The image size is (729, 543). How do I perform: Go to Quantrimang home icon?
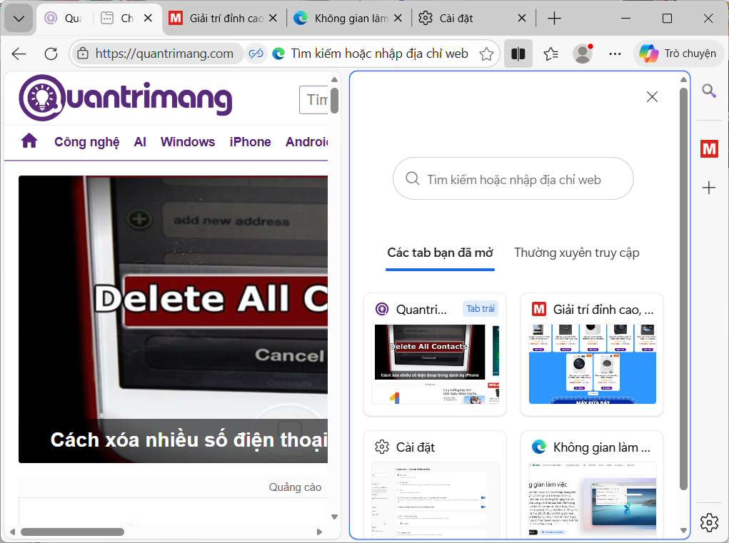coord(29,141)
